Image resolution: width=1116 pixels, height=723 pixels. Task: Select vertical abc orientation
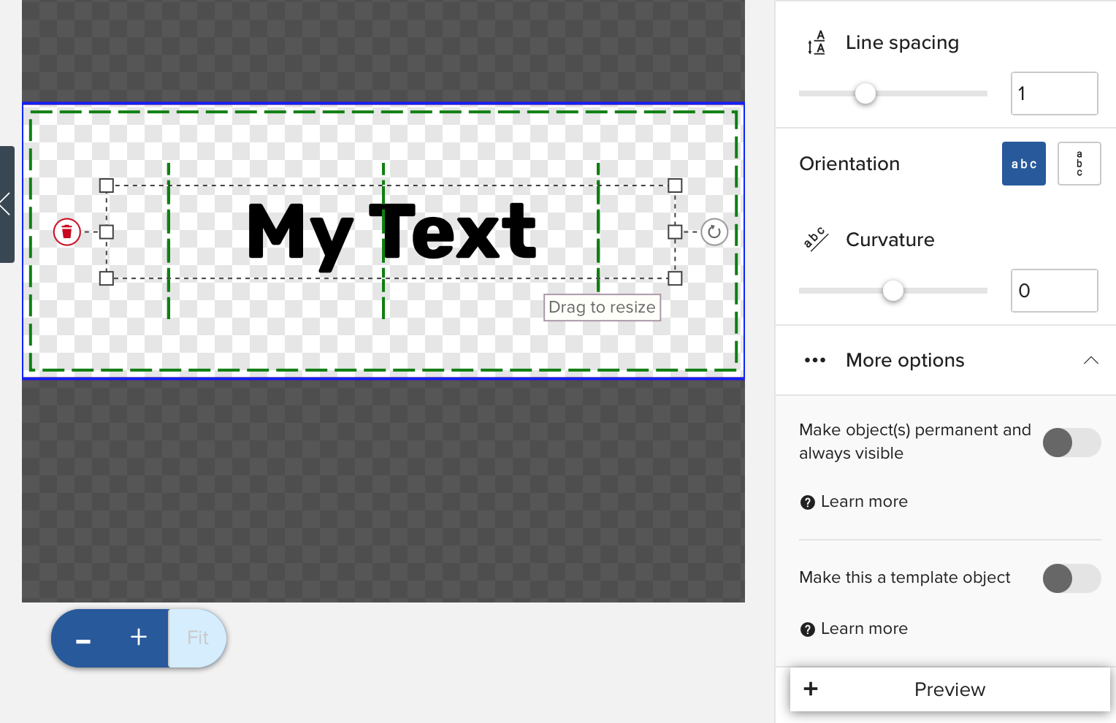(1079, 164)
